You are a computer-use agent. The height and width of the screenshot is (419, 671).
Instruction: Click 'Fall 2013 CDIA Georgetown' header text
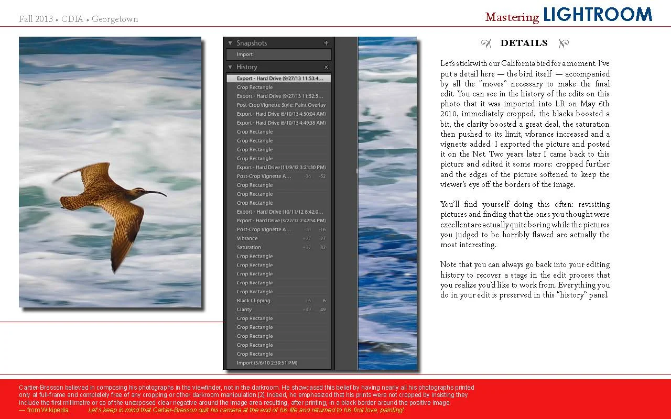pyautogui.click(x=79, y=19)
